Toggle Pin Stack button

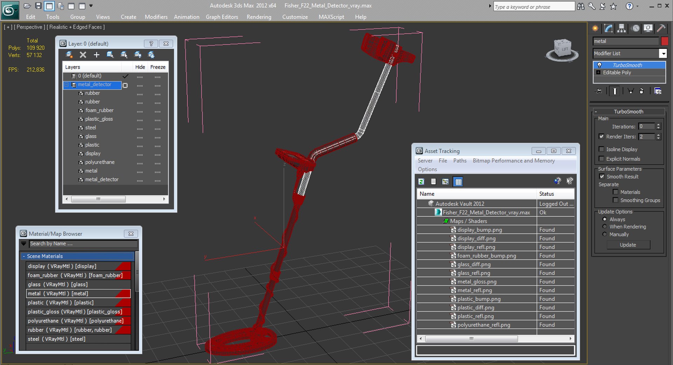tap(599, 91)
